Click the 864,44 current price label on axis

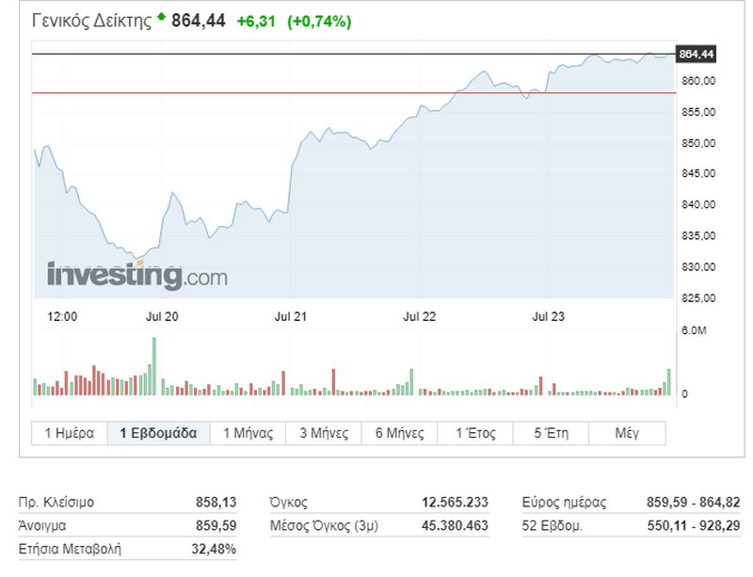tap(696, 54)
